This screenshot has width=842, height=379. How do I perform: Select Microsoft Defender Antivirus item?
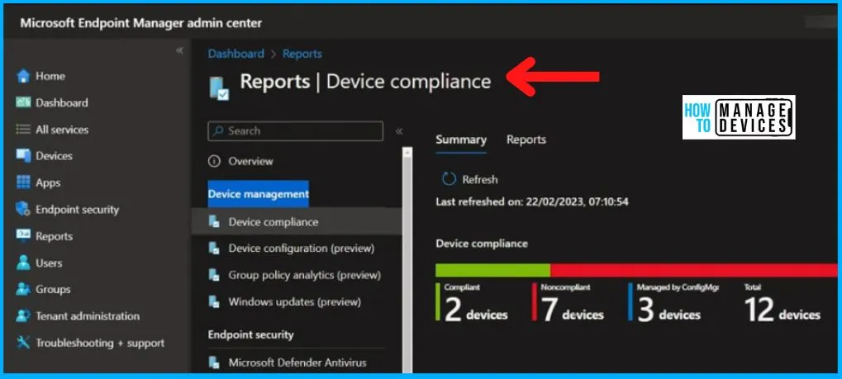point(297,362)
